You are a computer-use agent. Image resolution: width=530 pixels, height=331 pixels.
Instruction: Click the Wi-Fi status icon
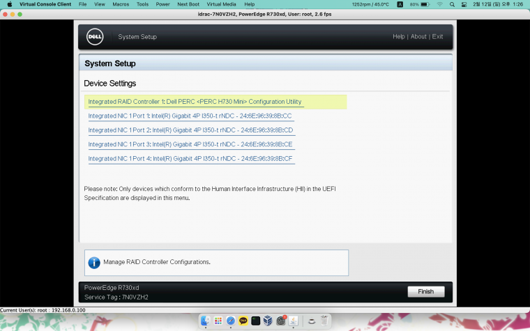coord(440,4)
